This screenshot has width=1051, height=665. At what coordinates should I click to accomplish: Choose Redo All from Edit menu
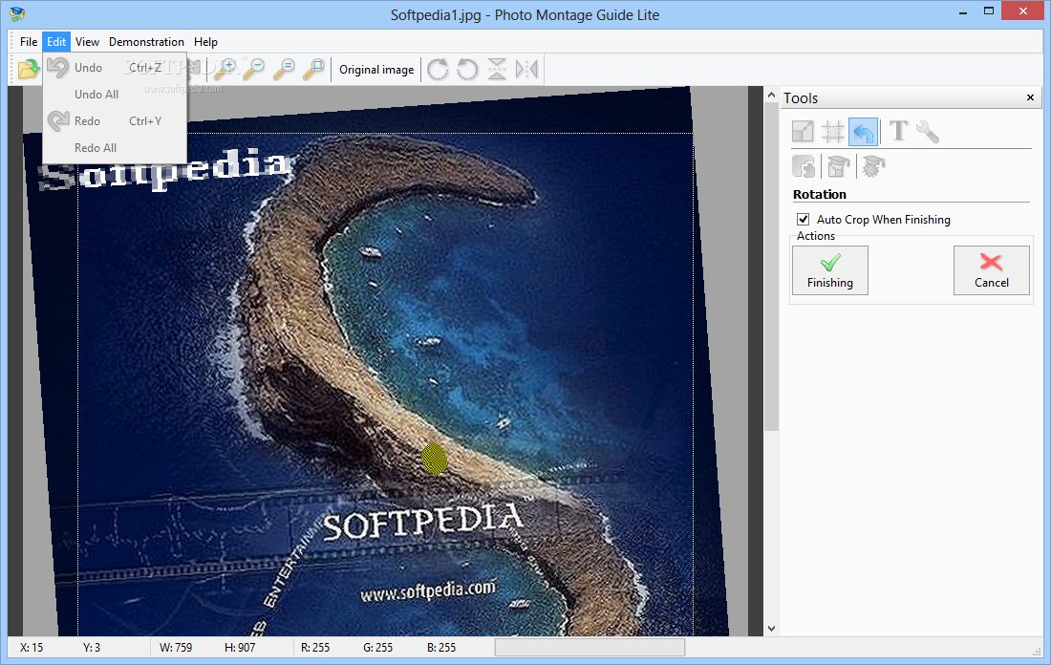pyautogui.click(x=115, y=147)
